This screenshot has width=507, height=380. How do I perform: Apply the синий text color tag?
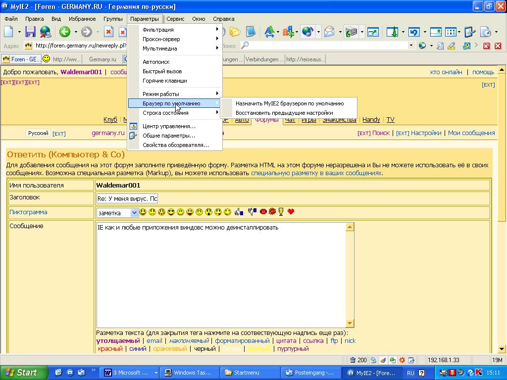[x=138, y=349]
